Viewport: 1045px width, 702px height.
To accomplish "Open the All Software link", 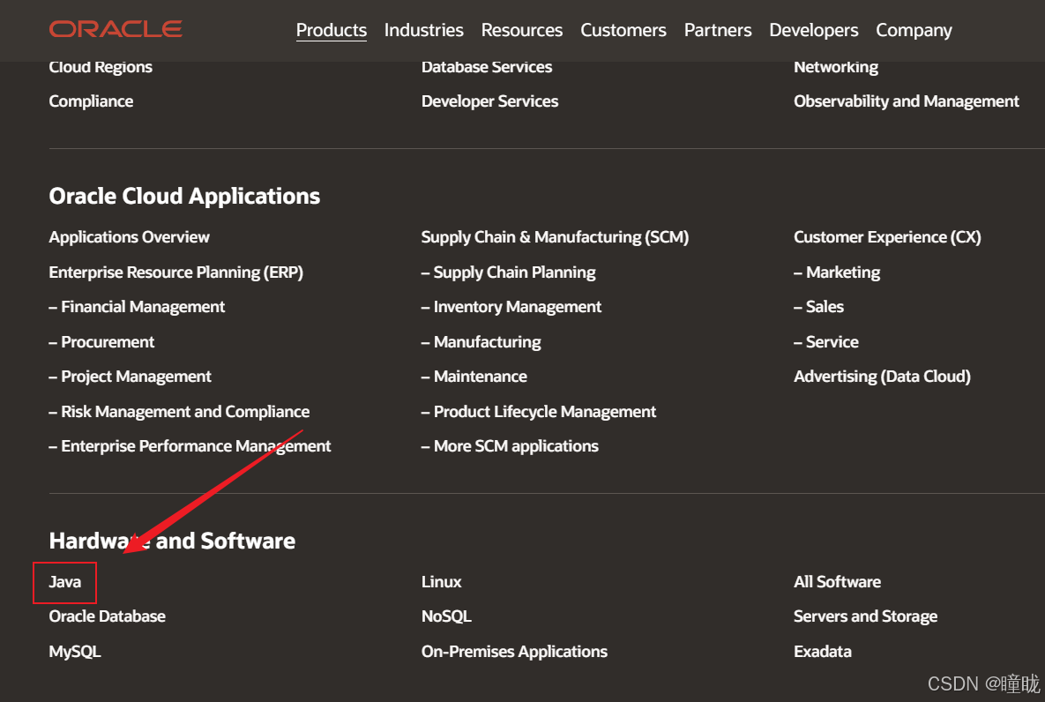I will tap(837, 582).
